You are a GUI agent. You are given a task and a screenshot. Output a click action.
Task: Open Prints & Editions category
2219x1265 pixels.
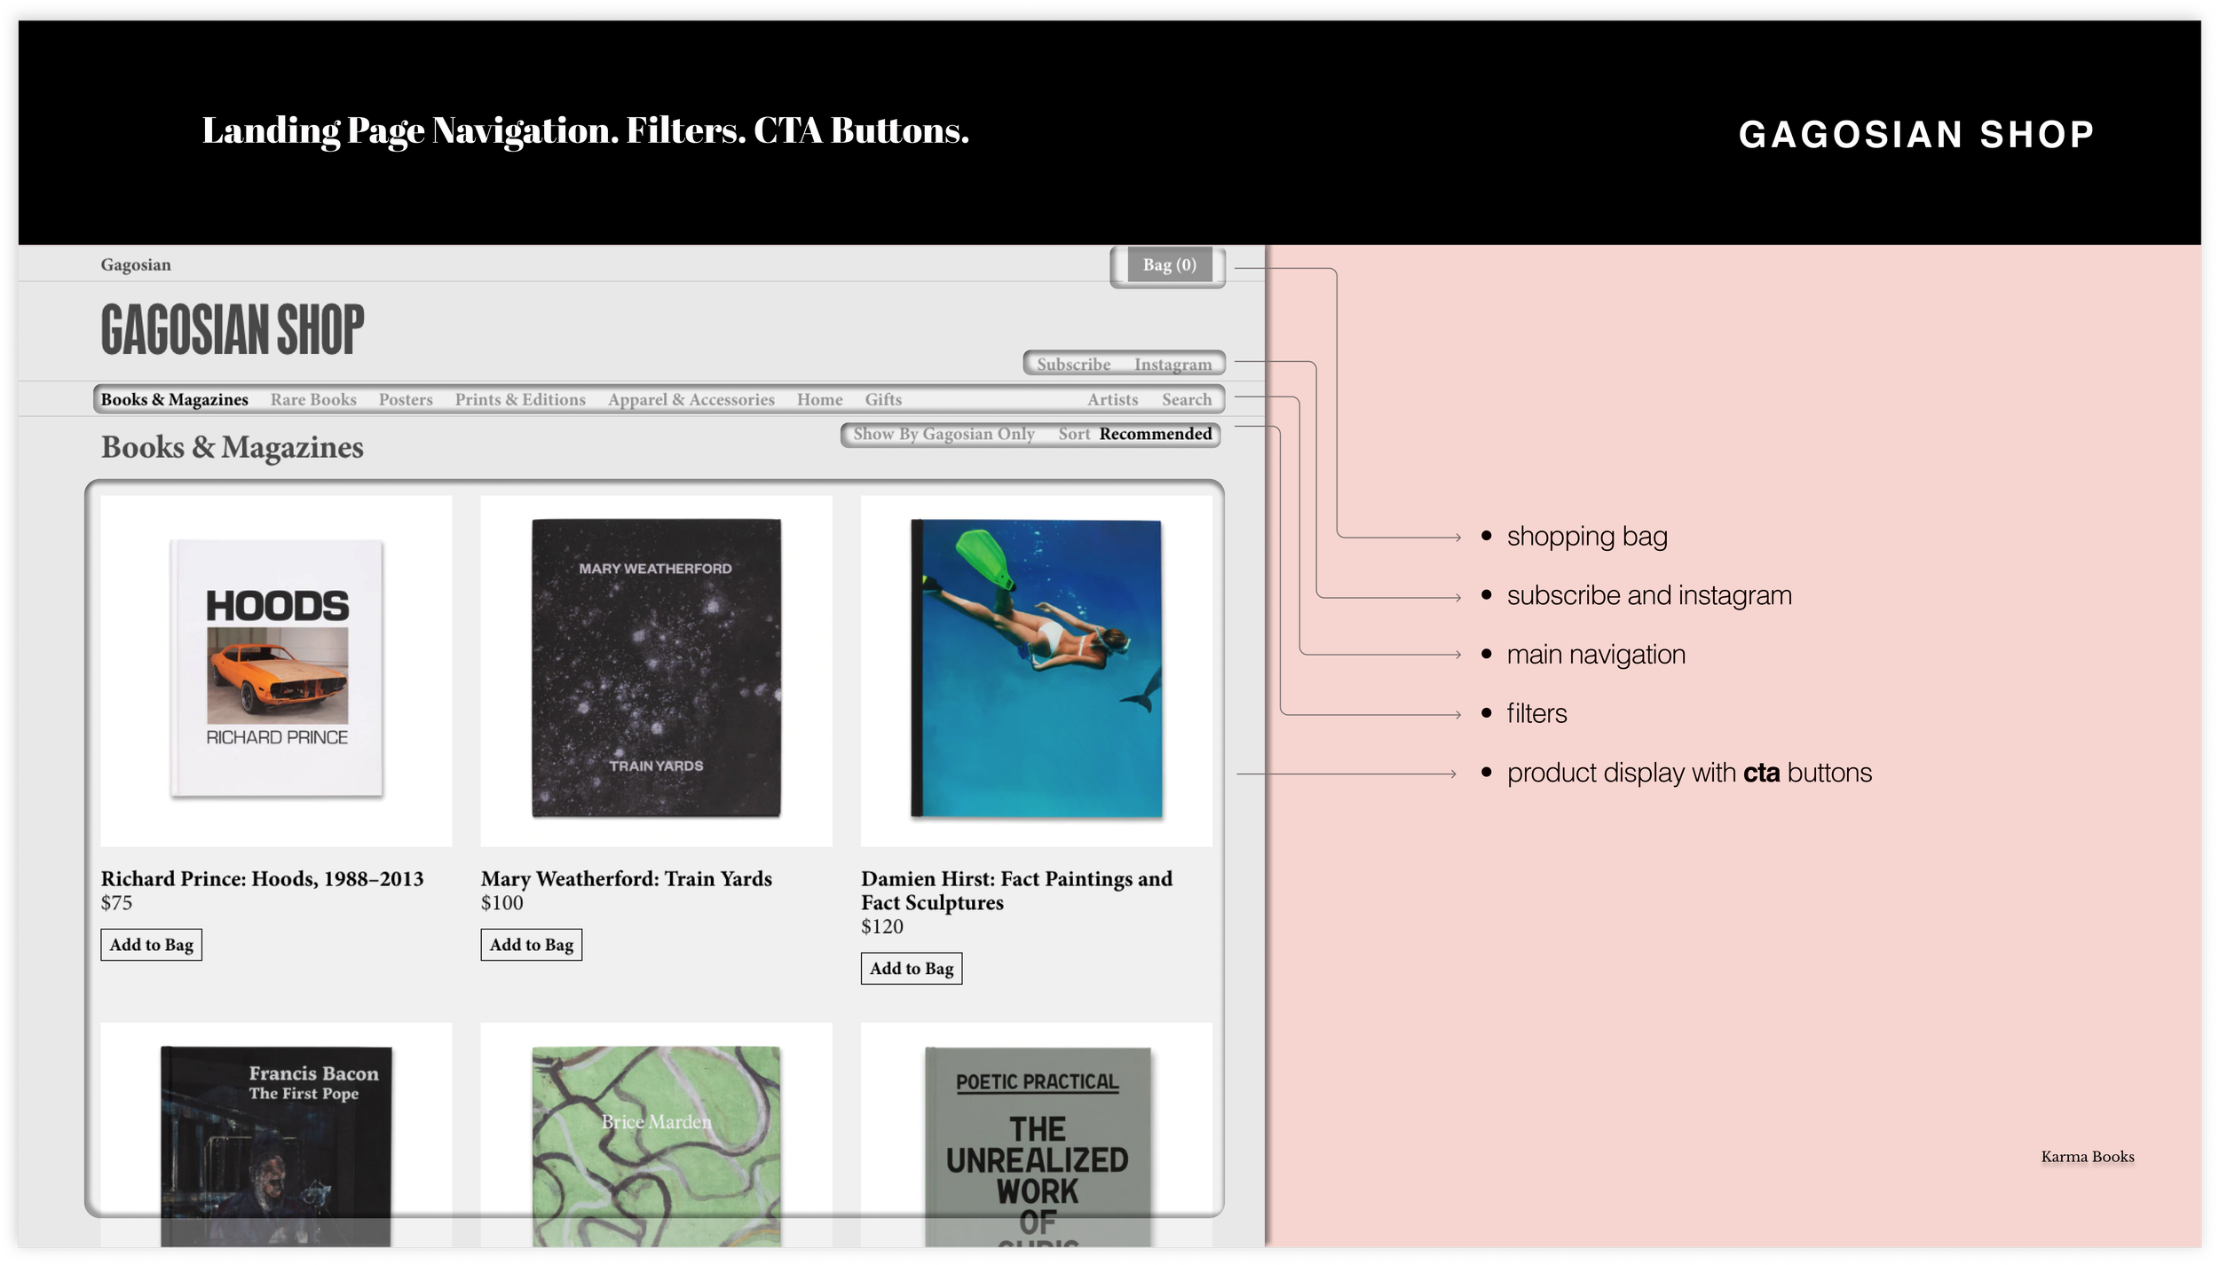520,400
